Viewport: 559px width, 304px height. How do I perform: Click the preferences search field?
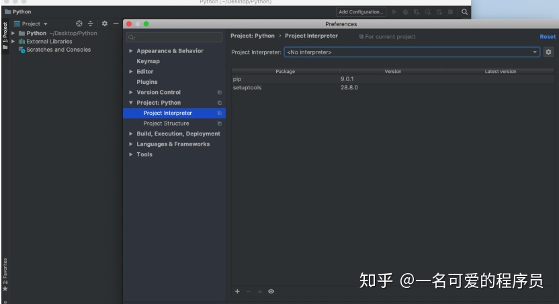(174, 37)
